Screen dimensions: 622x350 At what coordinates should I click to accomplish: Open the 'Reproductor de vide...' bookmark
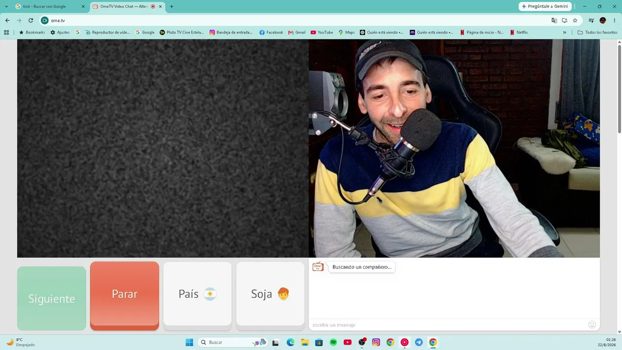(107, 33)
